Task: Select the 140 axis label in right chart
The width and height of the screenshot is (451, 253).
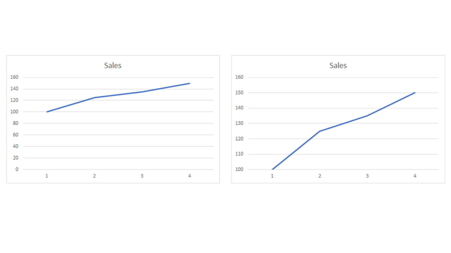Action: pyautogui.click(x=239, y=108)
